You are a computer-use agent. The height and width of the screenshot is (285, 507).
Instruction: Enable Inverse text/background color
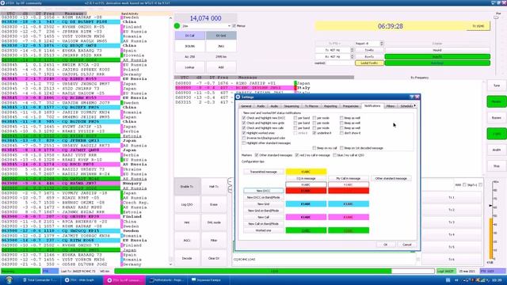tap(244, 138)
